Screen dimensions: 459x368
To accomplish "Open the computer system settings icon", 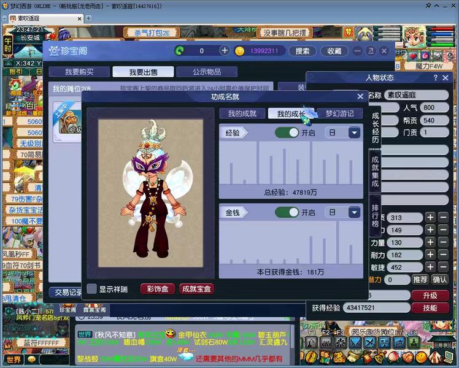I will tap(448, 357).
